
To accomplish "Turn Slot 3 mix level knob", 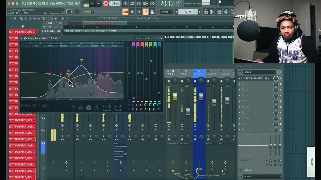I will (x=276, y=90).
